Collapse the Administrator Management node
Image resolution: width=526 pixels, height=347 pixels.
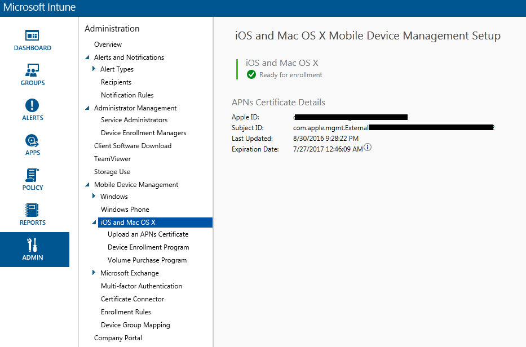click(87, 108)
